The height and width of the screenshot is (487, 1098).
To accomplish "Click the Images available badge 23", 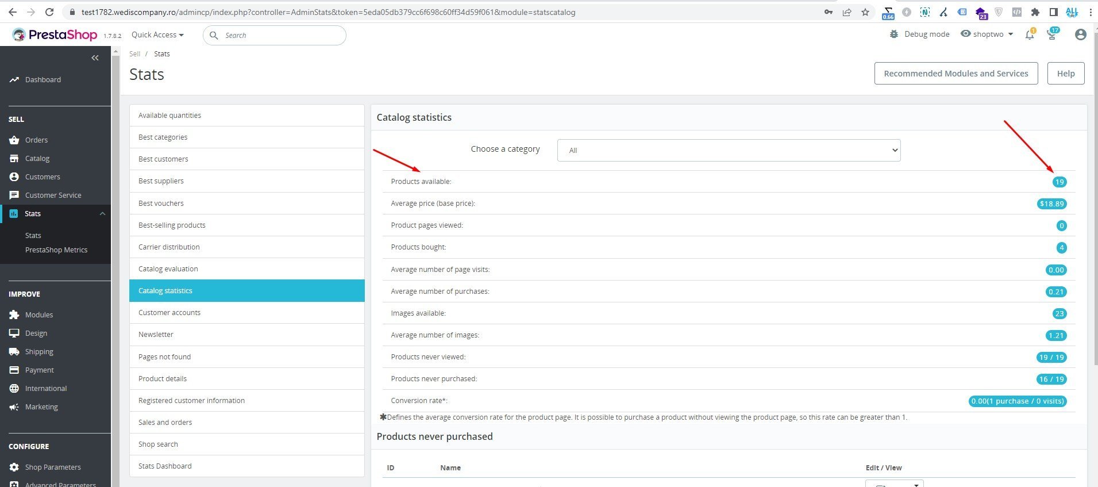I will (1060, 313).
